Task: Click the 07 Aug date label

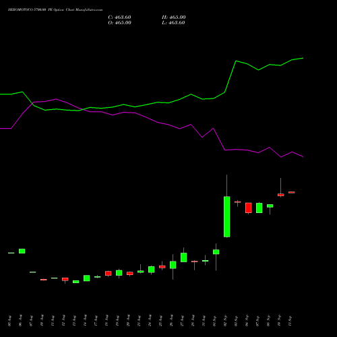Action: pos(31,321)
